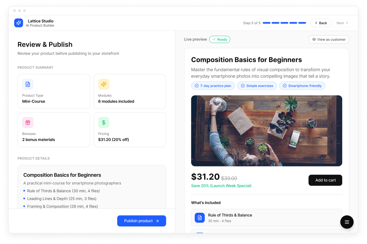Click the course preview photo

tap(266, 131)
